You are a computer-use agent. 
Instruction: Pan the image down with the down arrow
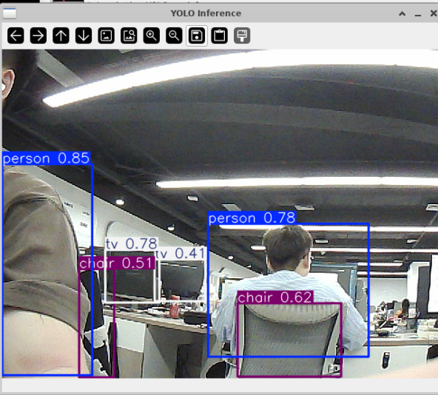[x=84, y=36]
